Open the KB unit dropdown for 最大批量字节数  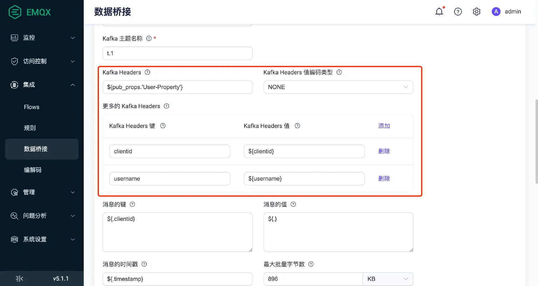tap(388, 279)
